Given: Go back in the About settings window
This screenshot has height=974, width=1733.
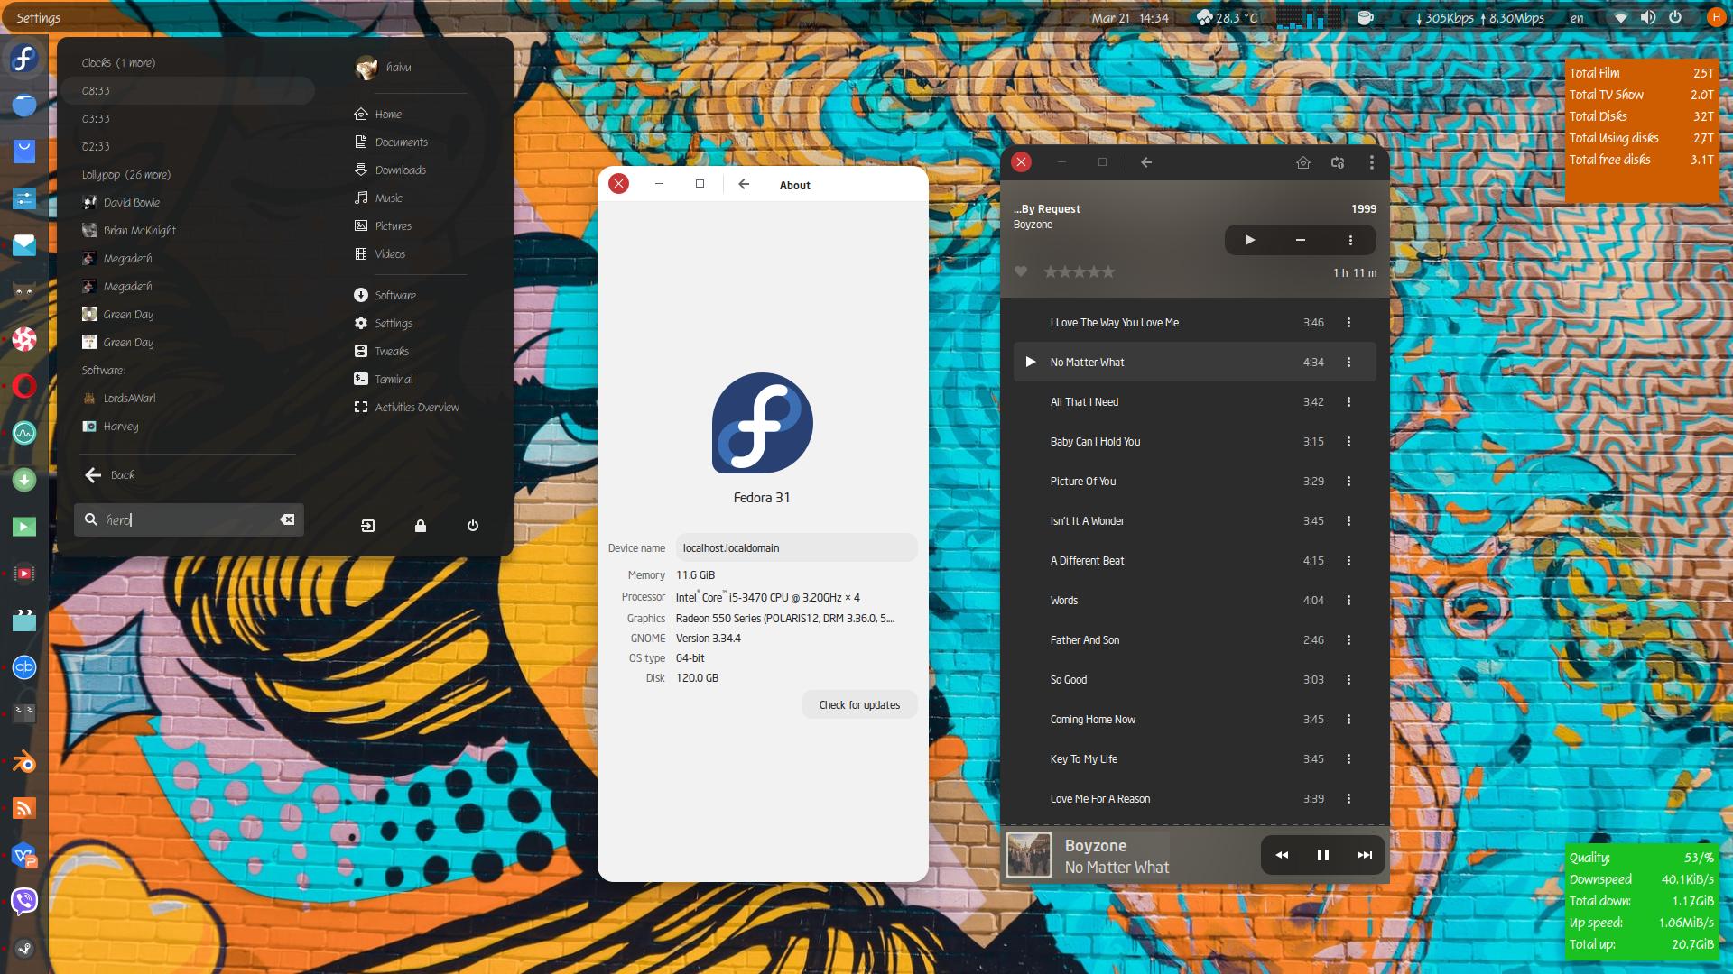Looking at the screenshot, I should pos(744,184).
